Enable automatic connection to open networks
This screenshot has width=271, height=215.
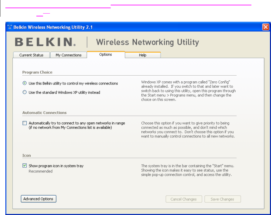[x=25, y=123]
